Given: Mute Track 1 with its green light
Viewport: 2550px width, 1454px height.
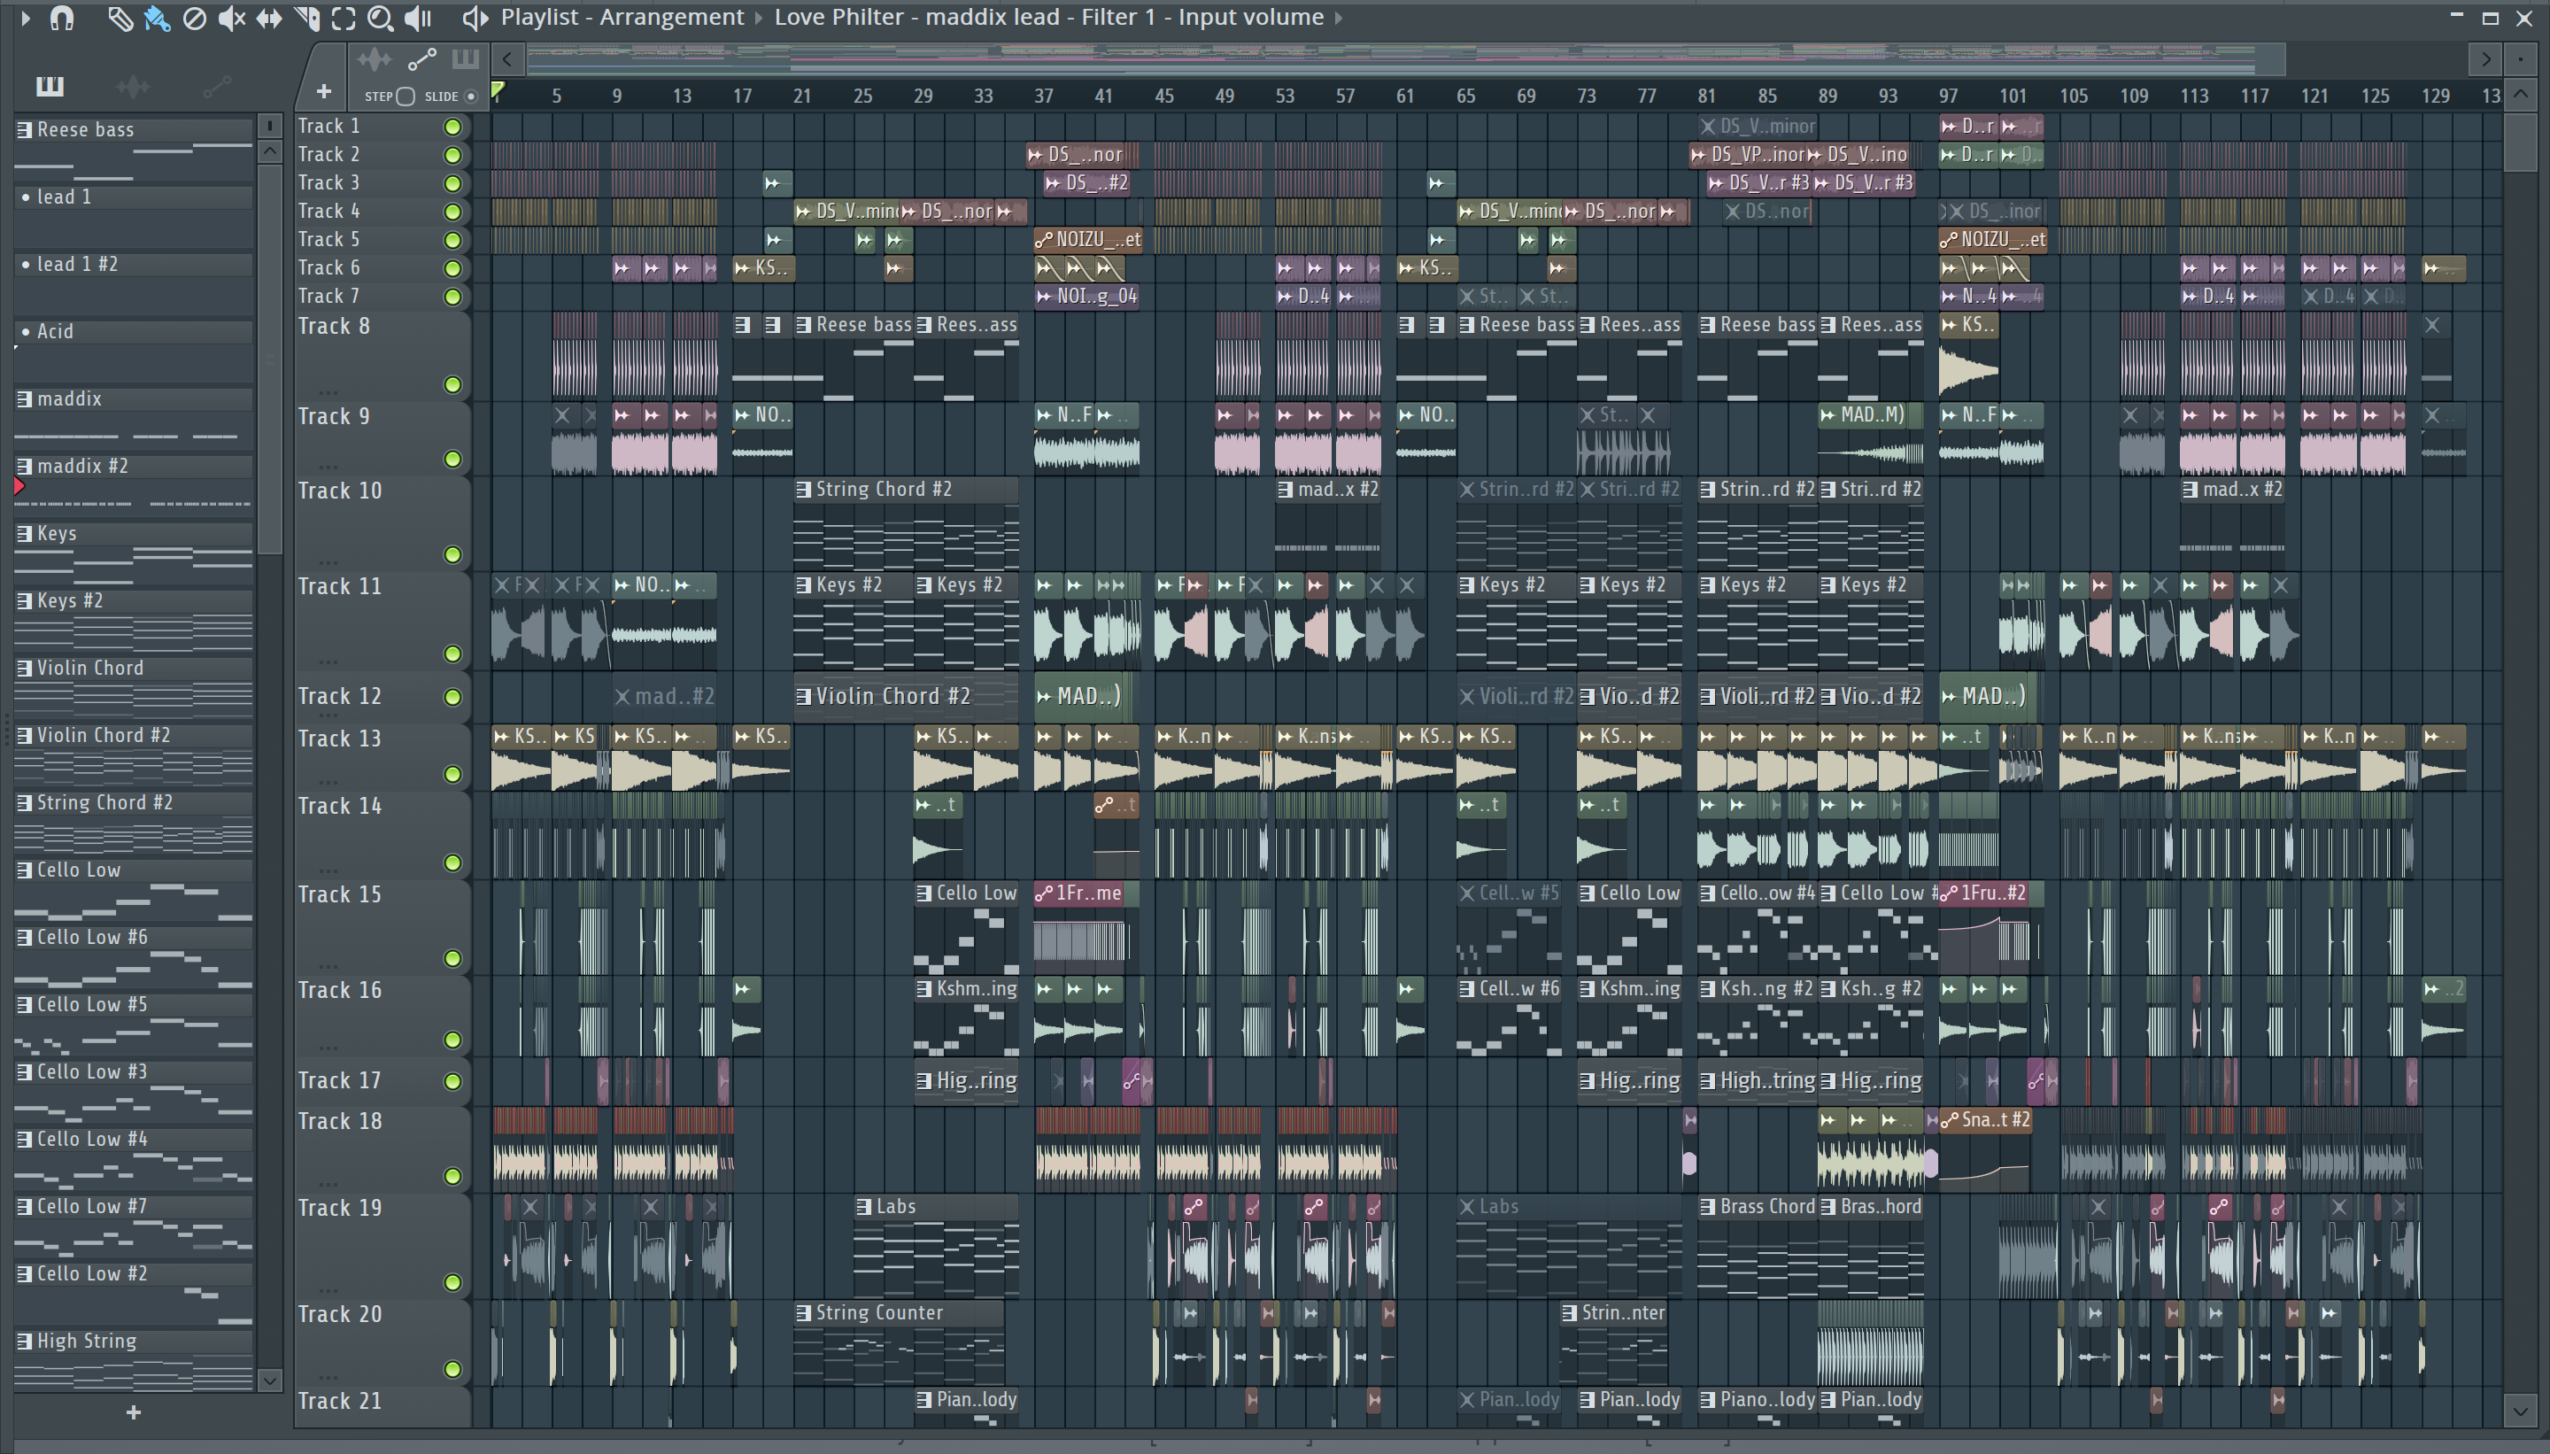Looking at the screenshot, I should tap(452, 127).
